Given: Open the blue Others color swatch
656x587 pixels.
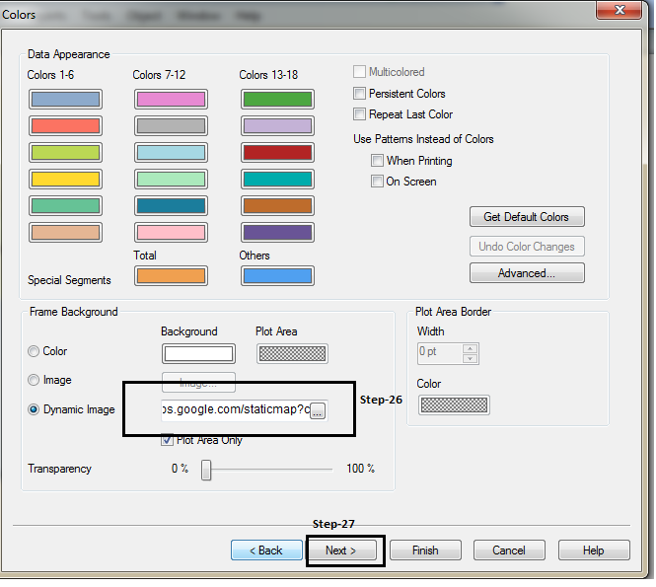Looking at the screenshot, I should click(x=277, y=276).
